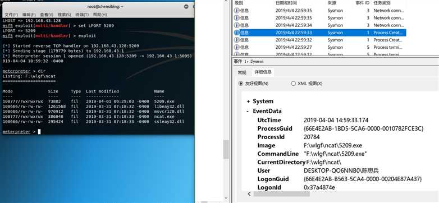
Task: Expand the System node
Action: (x=248, y=101)
